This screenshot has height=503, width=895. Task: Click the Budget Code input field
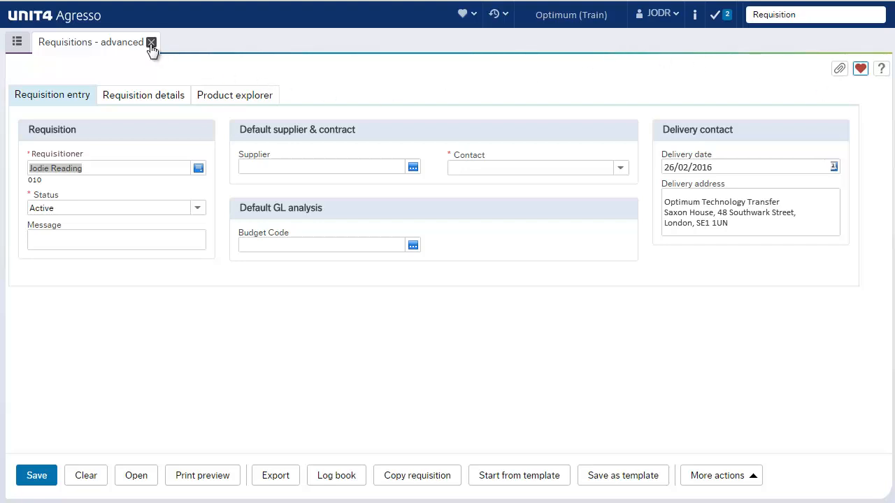(322, 245)
